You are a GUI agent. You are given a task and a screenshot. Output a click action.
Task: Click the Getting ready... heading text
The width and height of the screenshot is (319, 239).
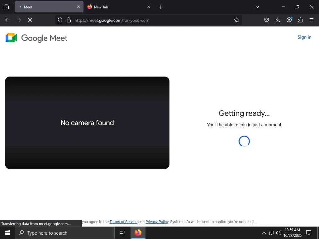point(244,113)
